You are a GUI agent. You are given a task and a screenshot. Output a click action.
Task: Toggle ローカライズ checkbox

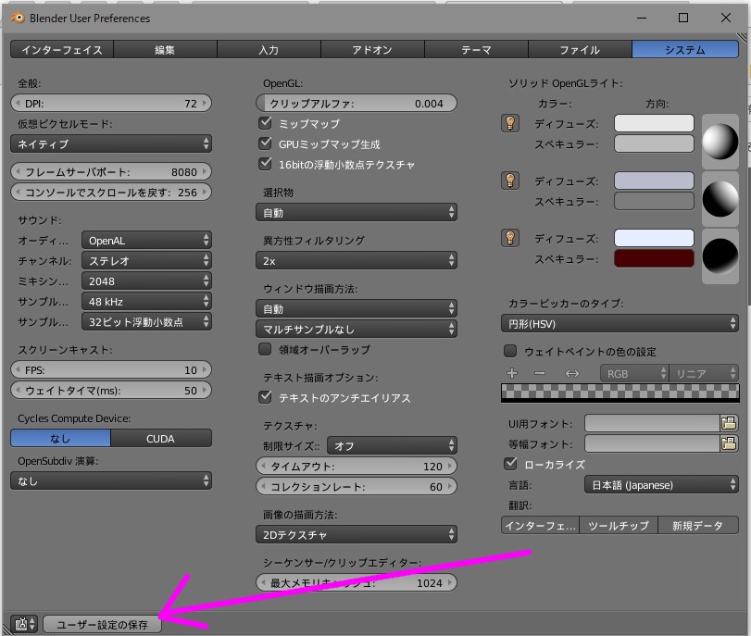pyautogui.click(x=510, y=464)
